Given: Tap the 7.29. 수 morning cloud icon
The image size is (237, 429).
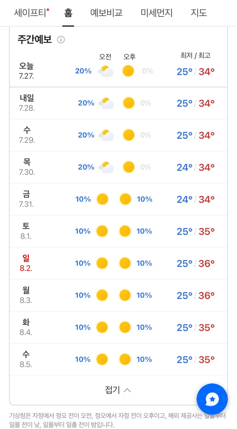Looking at the screenshot, I should point(106,135).
